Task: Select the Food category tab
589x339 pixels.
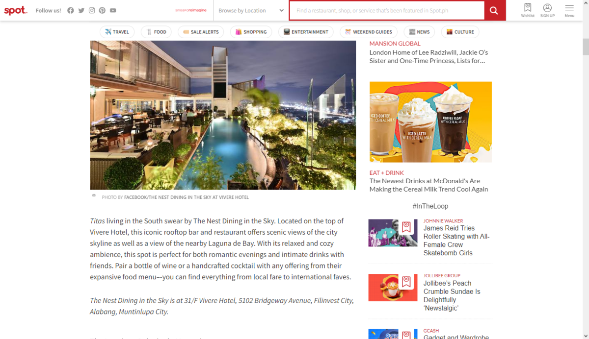Action: click(156, 32)
